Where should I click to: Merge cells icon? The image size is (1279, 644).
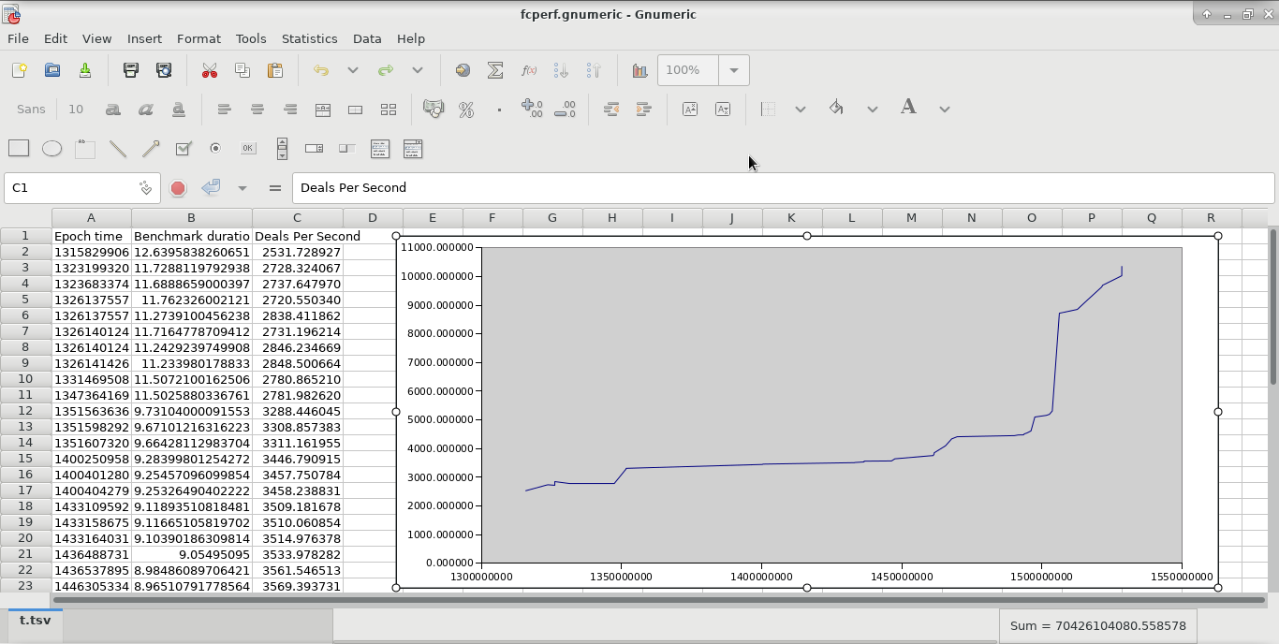point(355,110)
